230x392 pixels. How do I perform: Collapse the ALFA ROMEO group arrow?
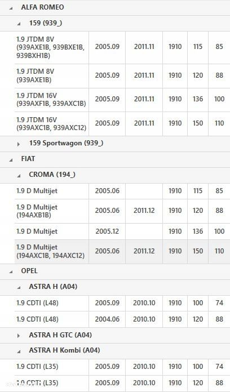point(11,8)
